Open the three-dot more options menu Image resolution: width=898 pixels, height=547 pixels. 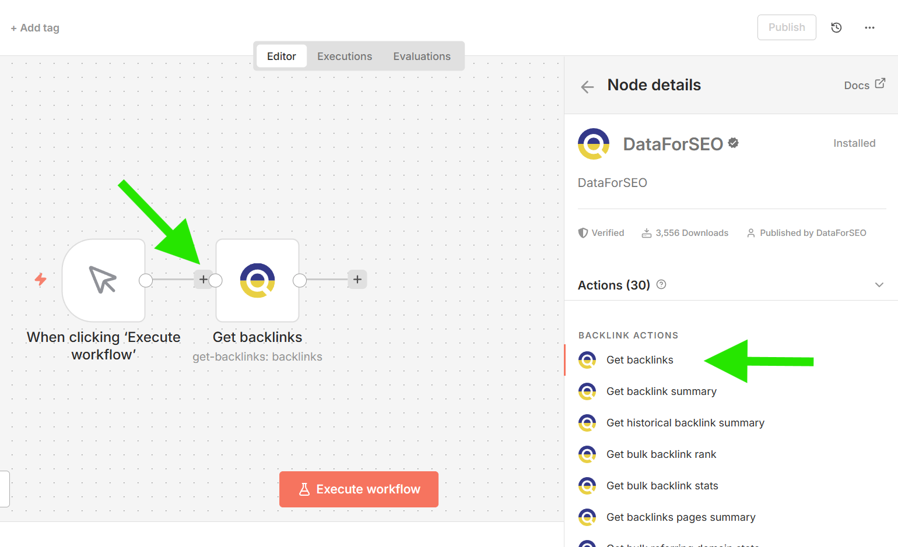coord(869,27)
